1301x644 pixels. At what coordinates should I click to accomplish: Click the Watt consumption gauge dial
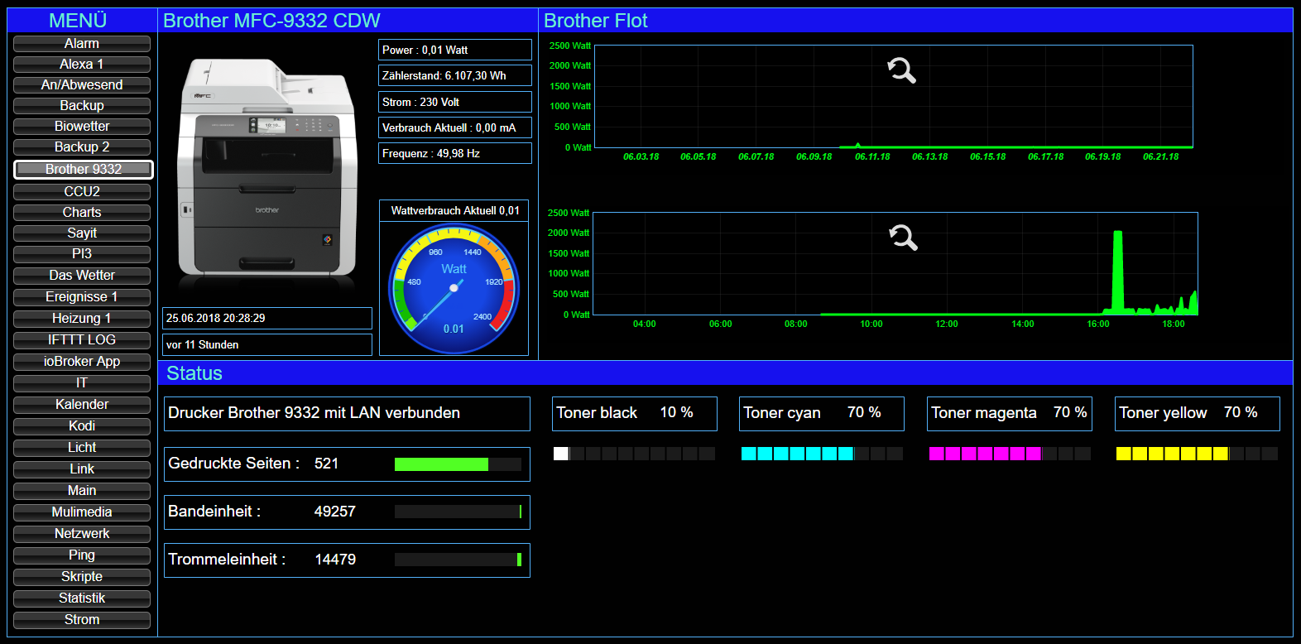[x=454, y=289]
